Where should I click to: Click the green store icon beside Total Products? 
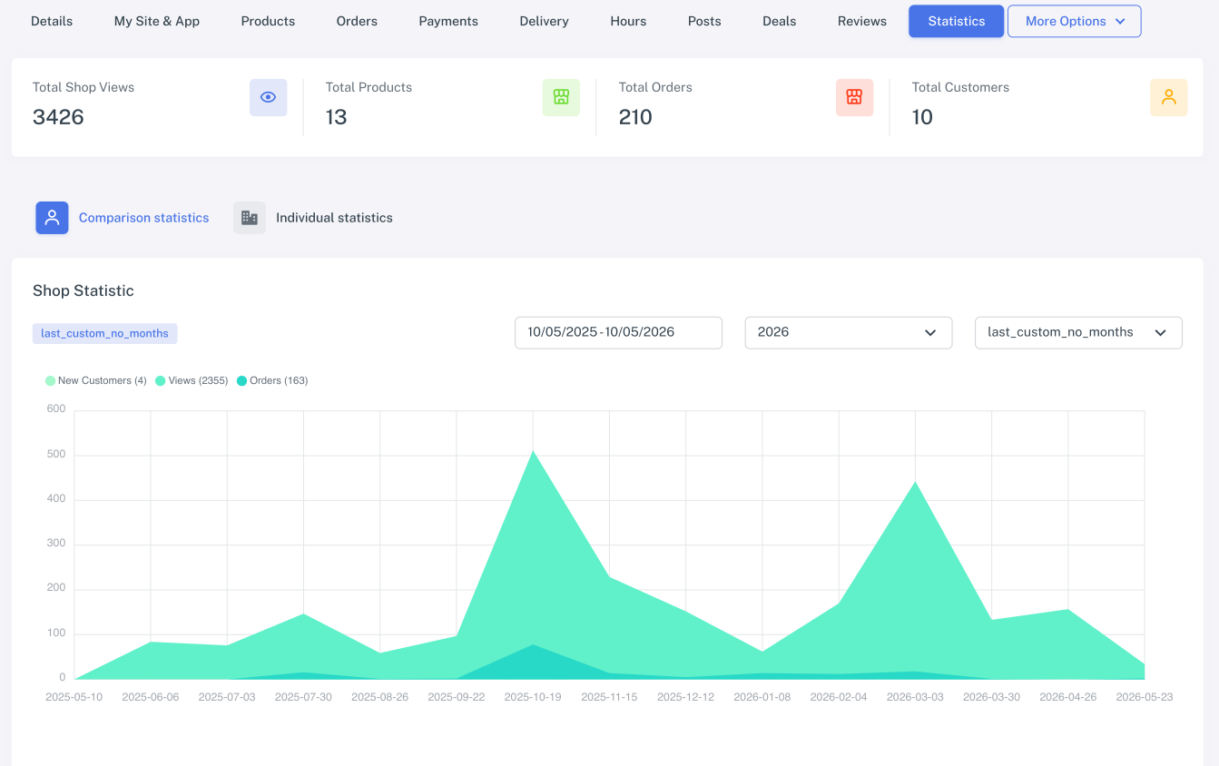tap(561, 97)
